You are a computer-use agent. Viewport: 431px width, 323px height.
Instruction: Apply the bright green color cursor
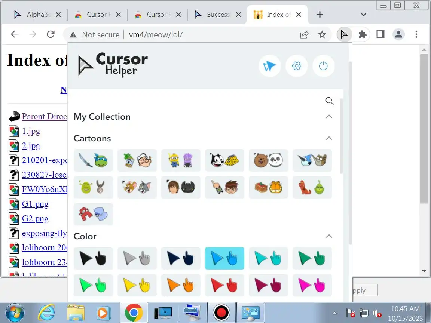coord(93,285)
